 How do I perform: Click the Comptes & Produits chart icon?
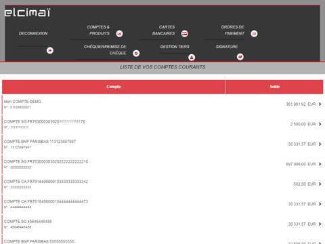click(x=119, y=34)
